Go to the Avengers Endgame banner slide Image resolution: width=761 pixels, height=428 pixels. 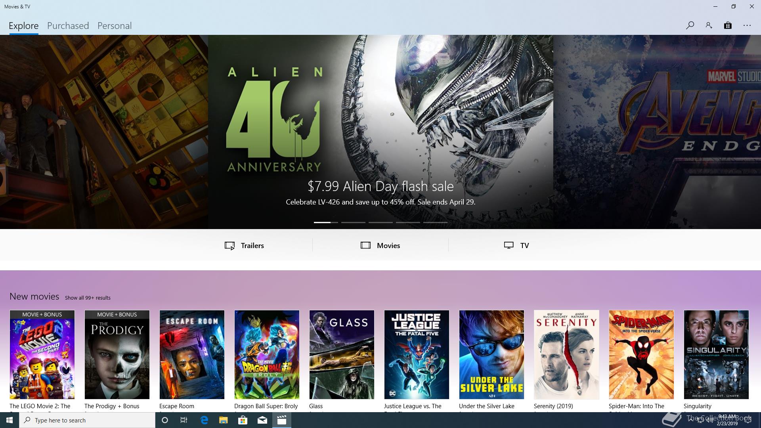pos(657,132)
